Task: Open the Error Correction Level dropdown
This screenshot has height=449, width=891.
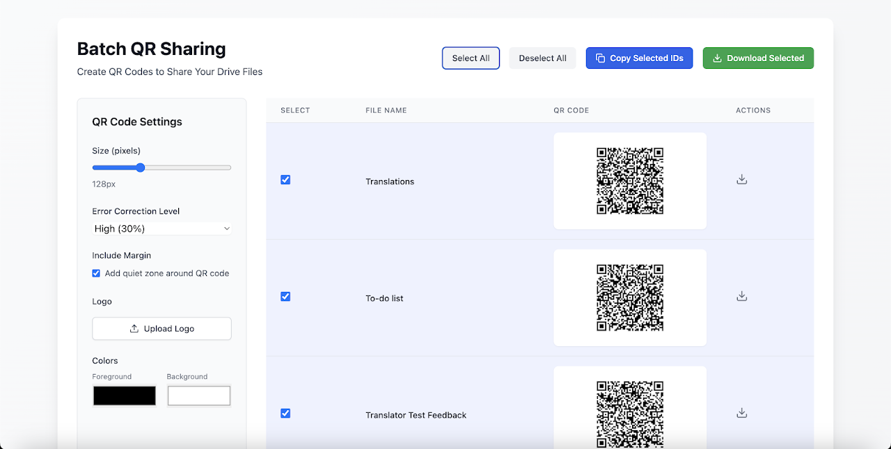Action: click(161, 229)
